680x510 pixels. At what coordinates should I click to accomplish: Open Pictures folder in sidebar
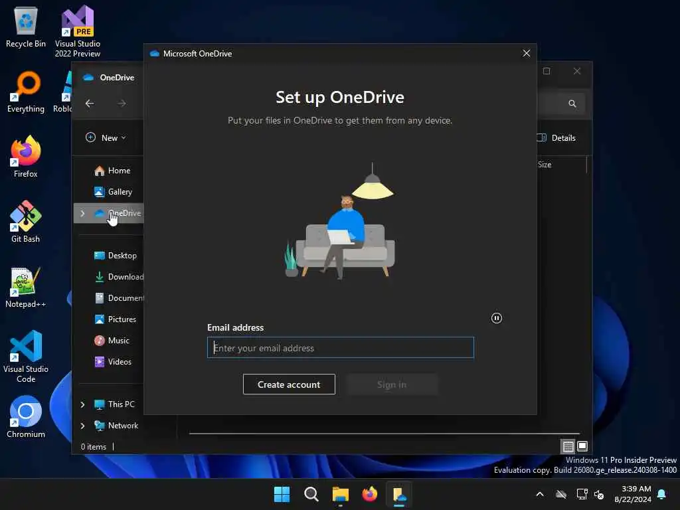115,319
